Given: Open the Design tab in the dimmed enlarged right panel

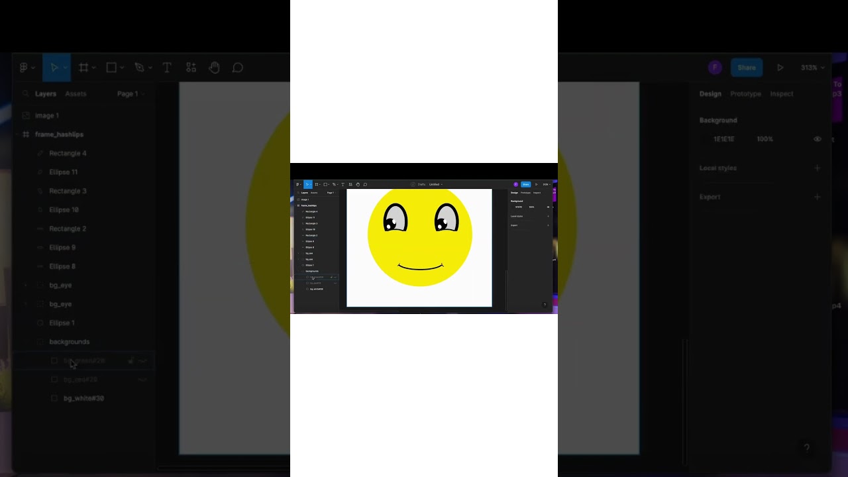Looking at the screenshot, I should pos(710,93).
